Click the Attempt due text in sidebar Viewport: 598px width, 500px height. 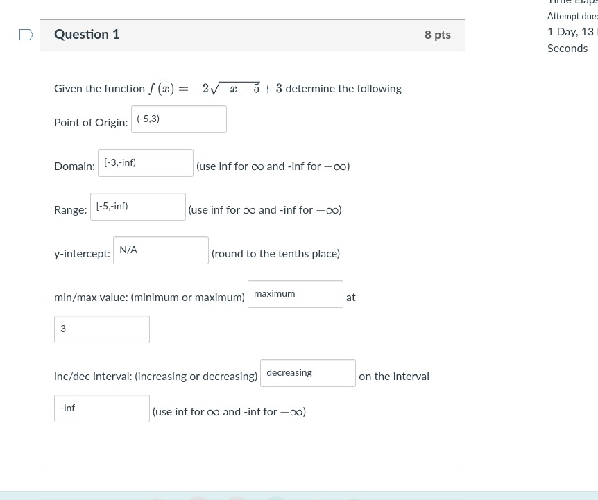click(572, 16)
